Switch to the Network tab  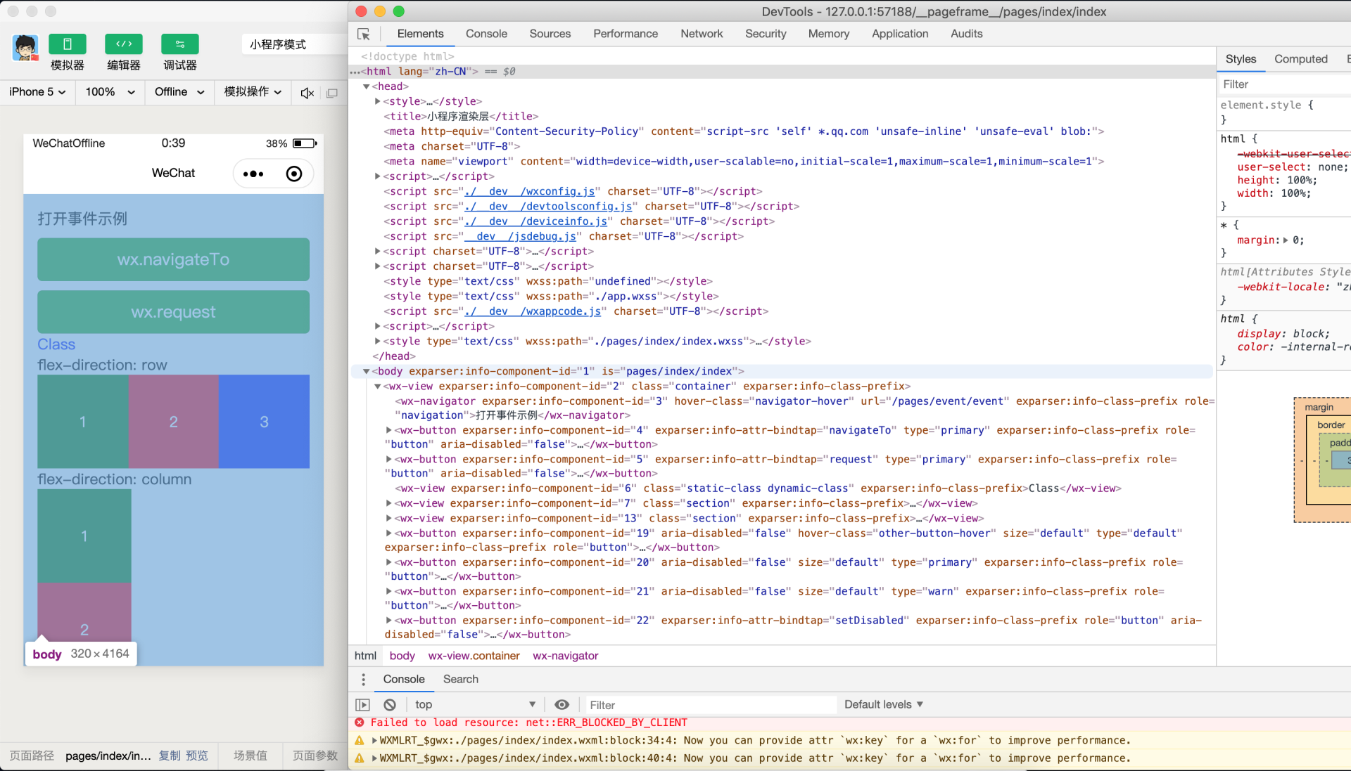pyautogui.click(x=701, y=34)
